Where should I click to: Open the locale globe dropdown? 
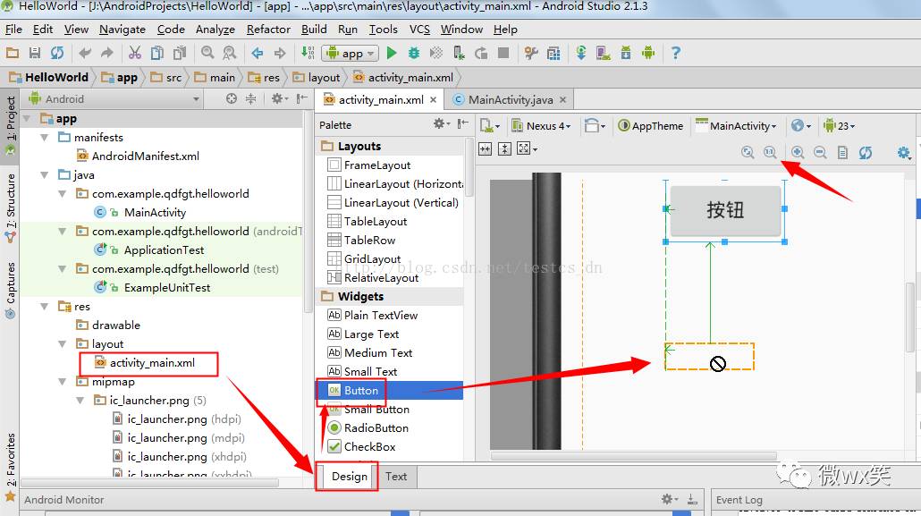(801, 126)
